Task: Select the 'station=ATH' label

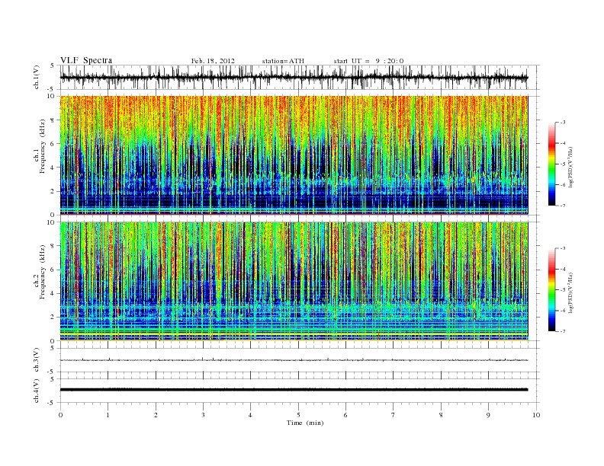Action: coord(283,61)
